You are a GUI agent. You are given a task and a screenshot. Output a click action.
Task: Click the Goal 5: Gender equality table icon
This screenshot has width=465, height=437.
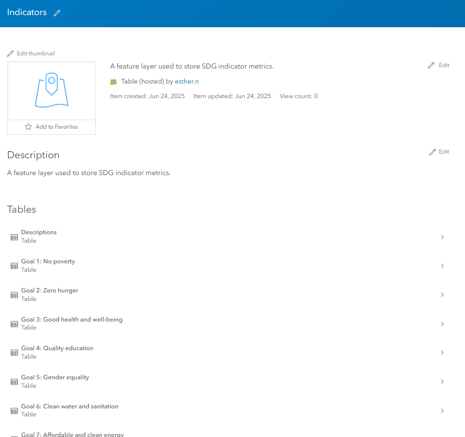tap(13, 381)
